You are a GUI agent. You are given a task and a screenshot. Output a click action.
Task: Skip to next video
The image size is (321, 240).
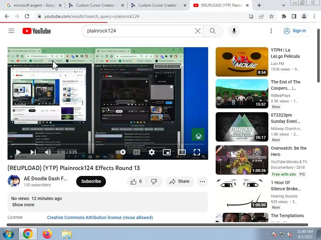pyautogui.click(x=33, y=152)
